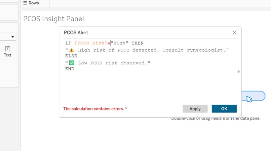Expand the function reference side arrow

(239, 71)
